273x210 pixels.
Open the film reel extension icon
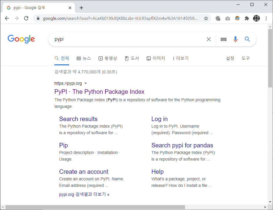(x=218, y=18)
